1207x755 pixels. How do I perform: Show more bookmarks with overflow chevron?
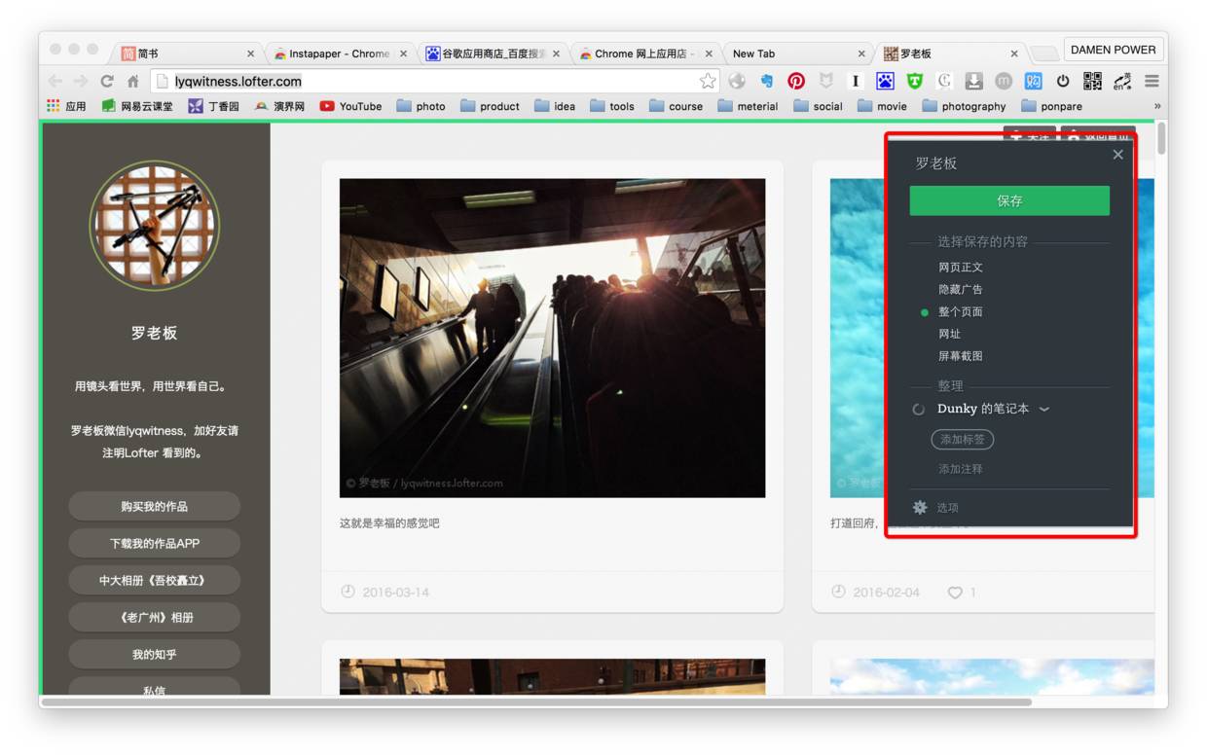coord(1157,106)
